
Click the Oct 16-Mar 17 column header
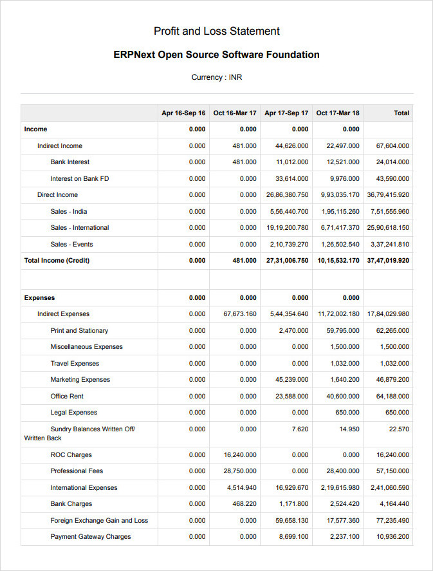click(x=235, y=113)
